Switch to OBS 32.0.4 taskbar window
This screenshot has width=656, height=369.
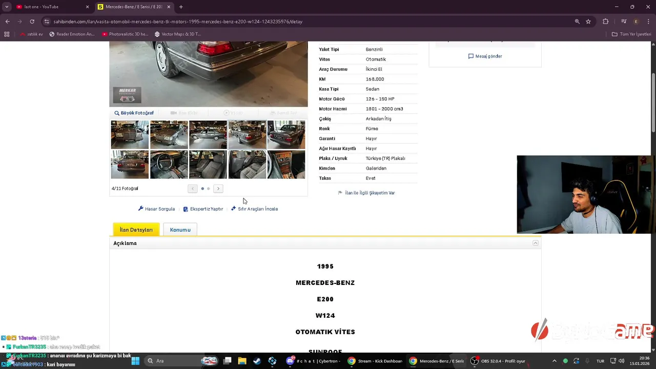(x=499, y=361)
